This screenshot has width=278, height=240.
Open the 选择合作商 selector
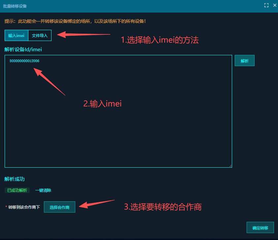coord(59,207)
